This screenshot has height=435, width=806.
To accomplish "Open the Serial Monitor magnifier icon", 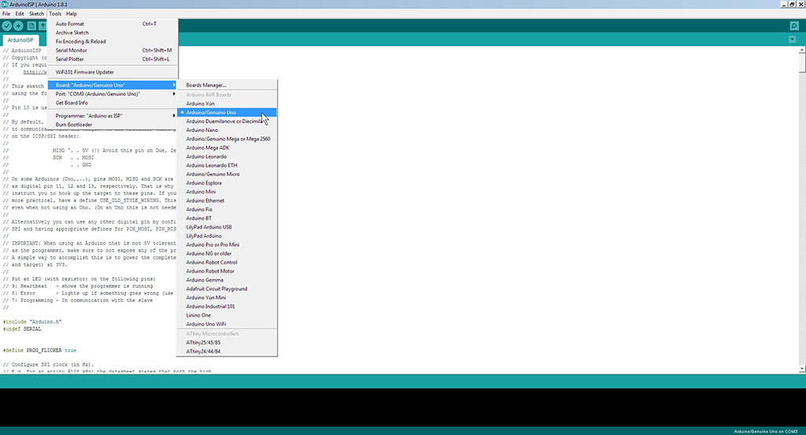I will (x=794, y=26).
